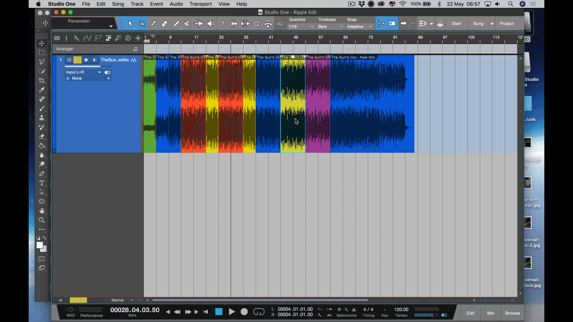The image size is (573, 322).
Task: Open the macro toolbar icon next to Q
Action: [268, 24]
